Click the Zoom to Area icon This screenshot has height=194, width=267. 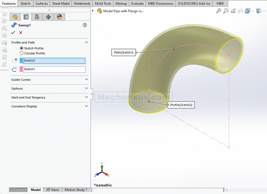(x=226, y=11)
